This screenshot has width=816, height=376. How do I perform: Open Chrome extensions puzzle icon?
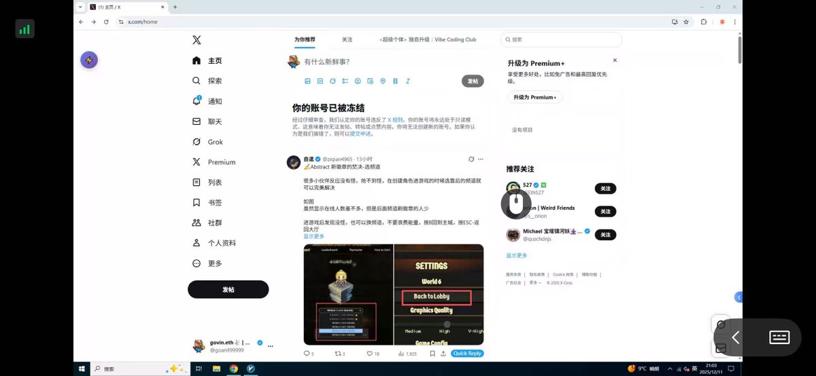coord(704,22)
